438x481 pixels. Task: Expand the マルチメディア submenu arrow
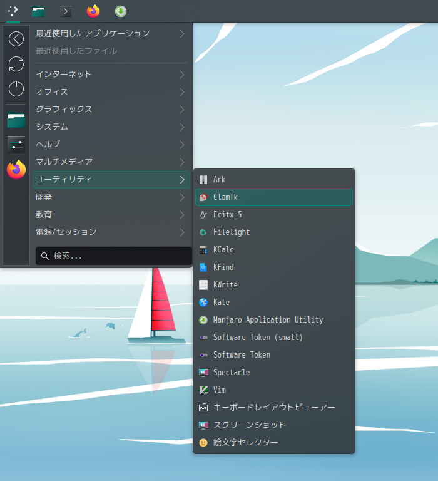click(x=182, y=162)
